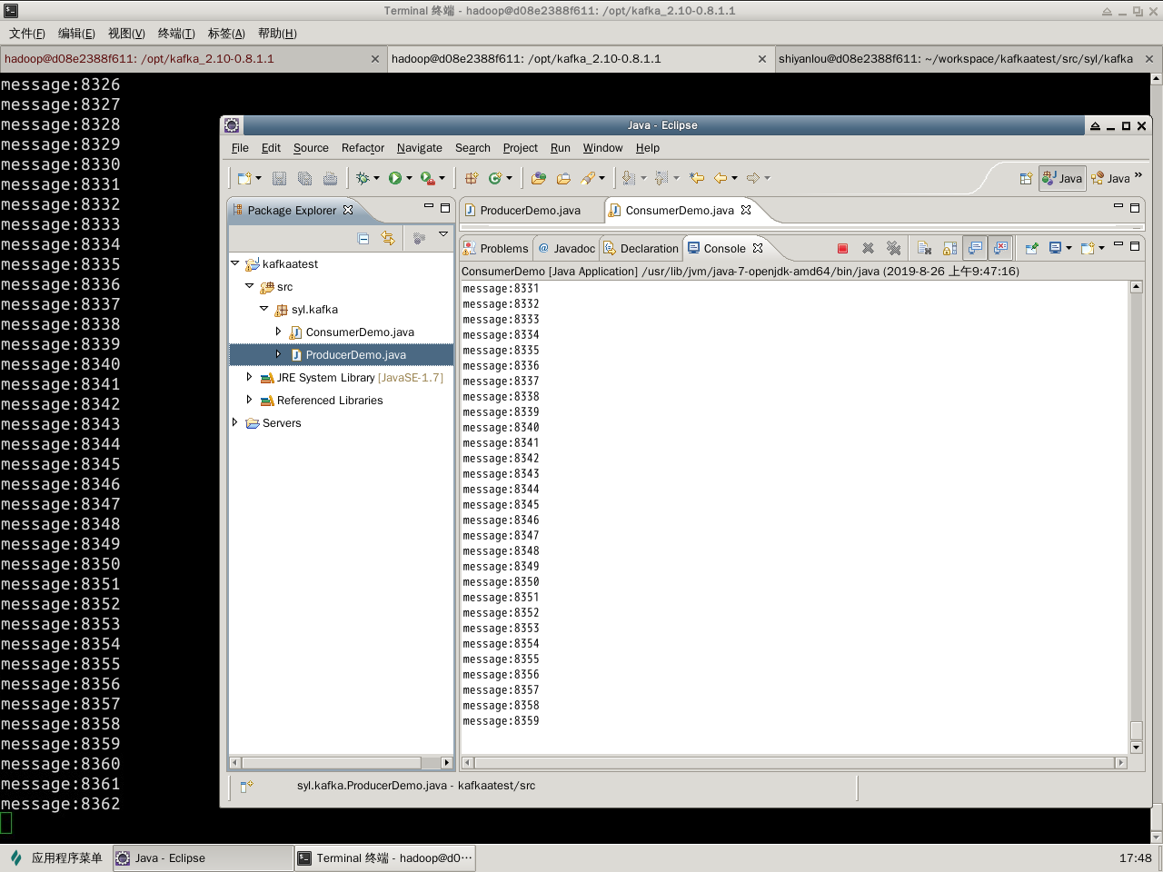
Task: Click the Debug bug icon
Action: 363,178
